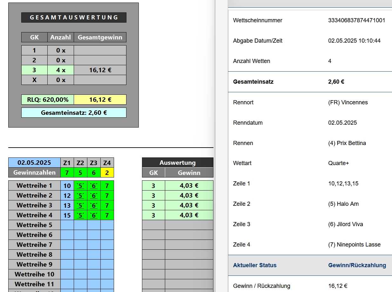Click the Gewinnzahlen row label

click(34, 172)
